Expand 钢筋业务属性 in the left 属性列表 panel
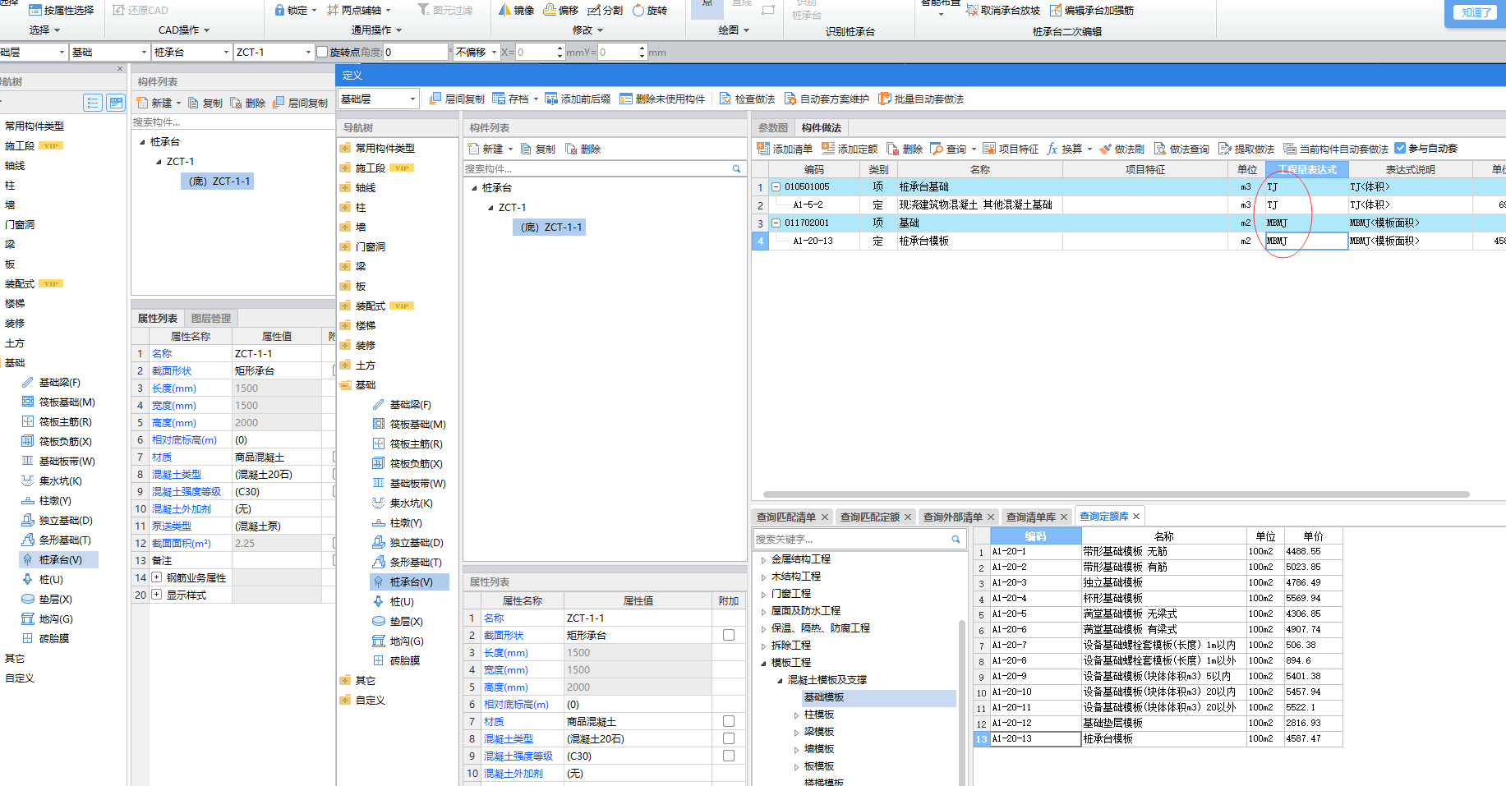Screen dimensions: 1506x786 pos(156,577)
